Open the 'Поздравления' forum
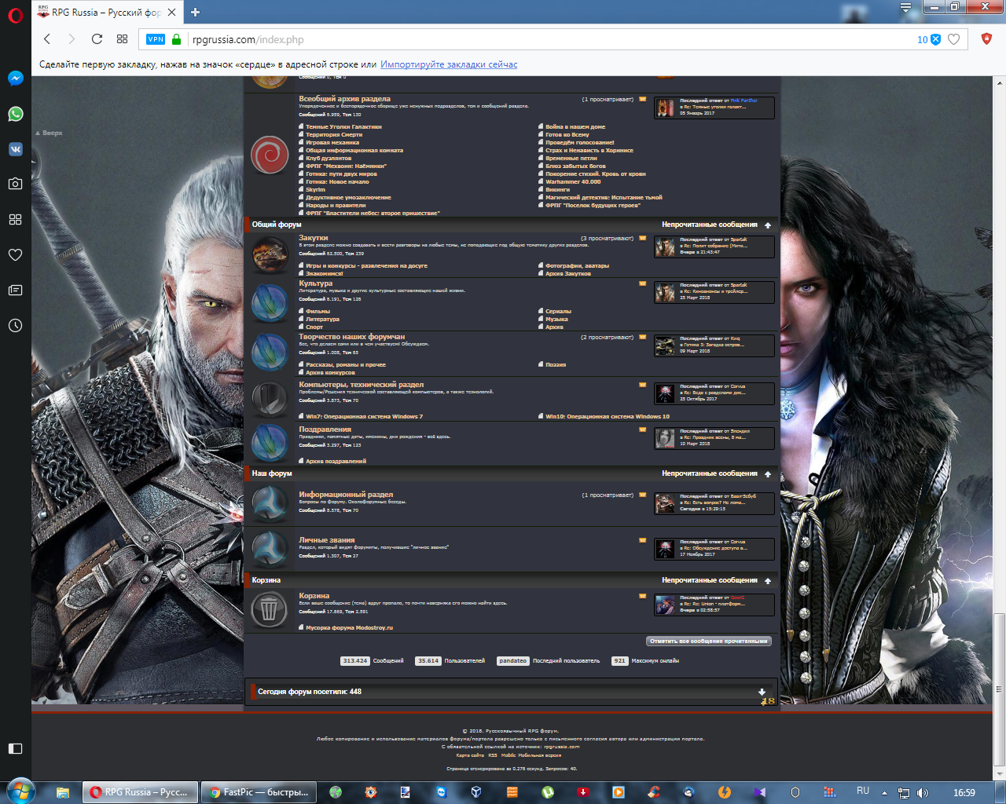 coord(325,429)
